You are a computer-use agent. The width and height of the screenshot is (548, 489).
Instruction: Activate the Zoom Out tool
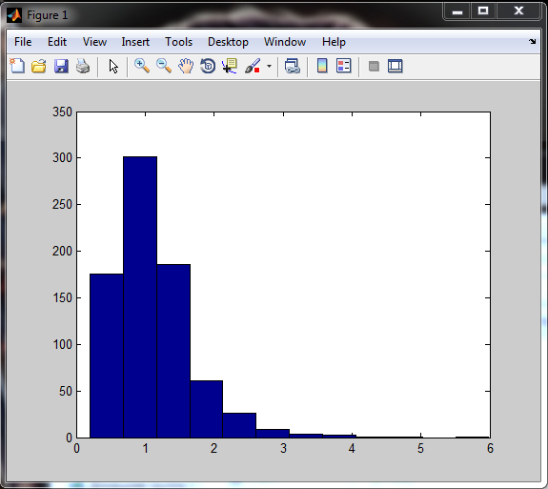tap(164, 66)
